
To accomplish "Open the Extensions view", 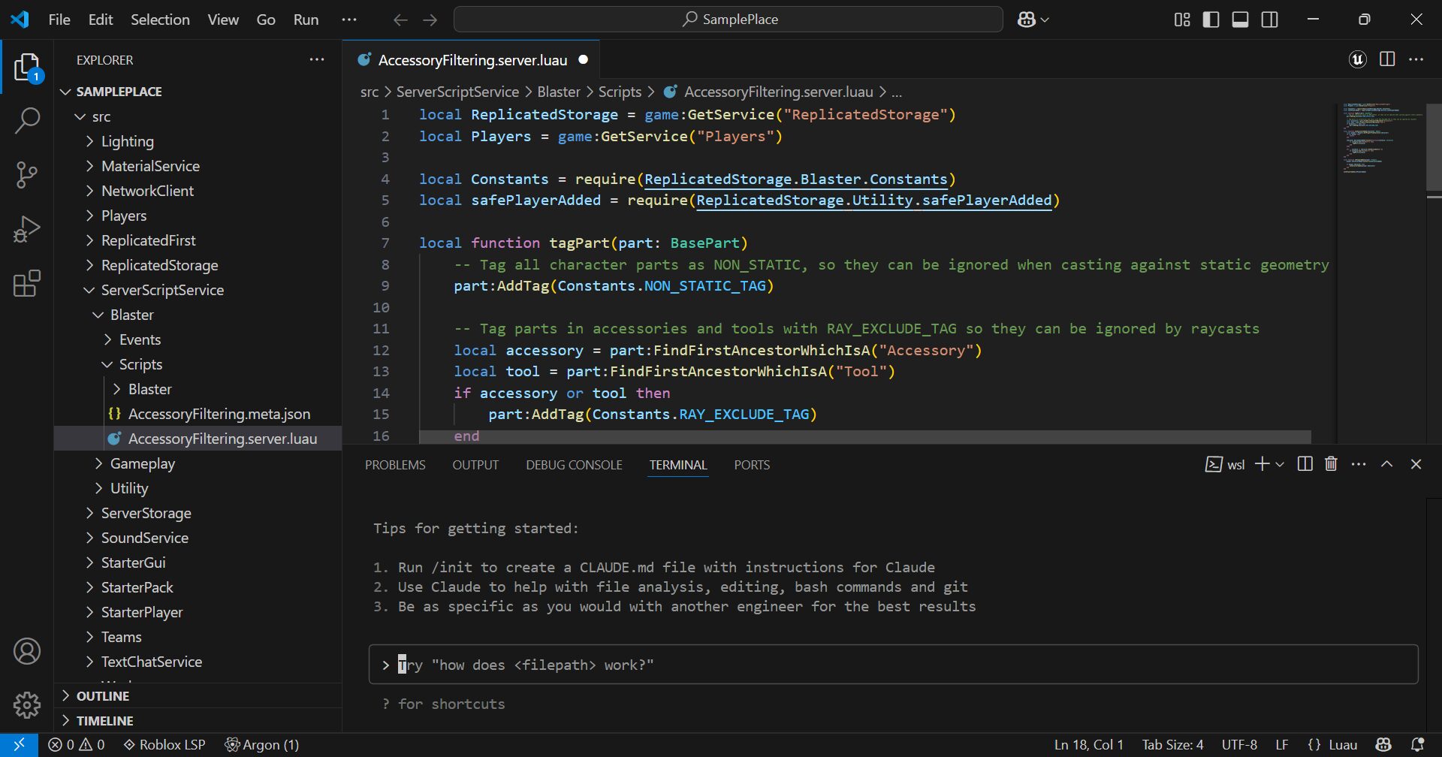I will click(x=27, y=284).
